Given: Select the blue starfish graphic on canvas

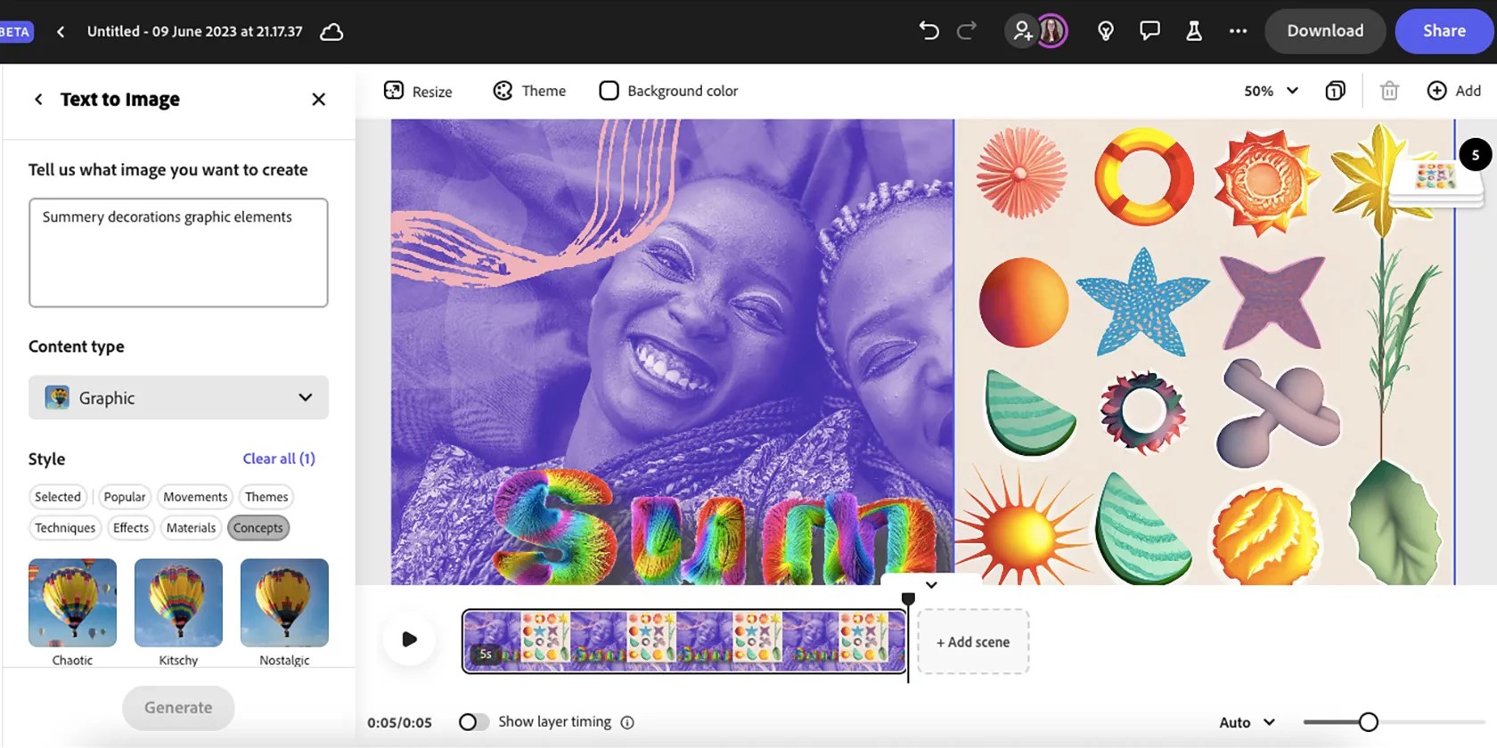Looking at the screenshot, I should tap(1142, 303).
